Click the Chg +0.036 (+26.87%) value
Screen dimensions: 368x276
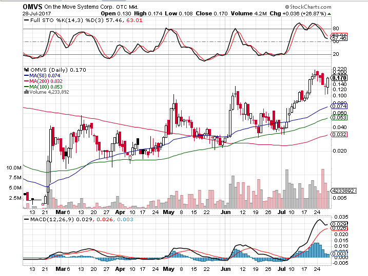pyautogui.click(x=298, y=14)
